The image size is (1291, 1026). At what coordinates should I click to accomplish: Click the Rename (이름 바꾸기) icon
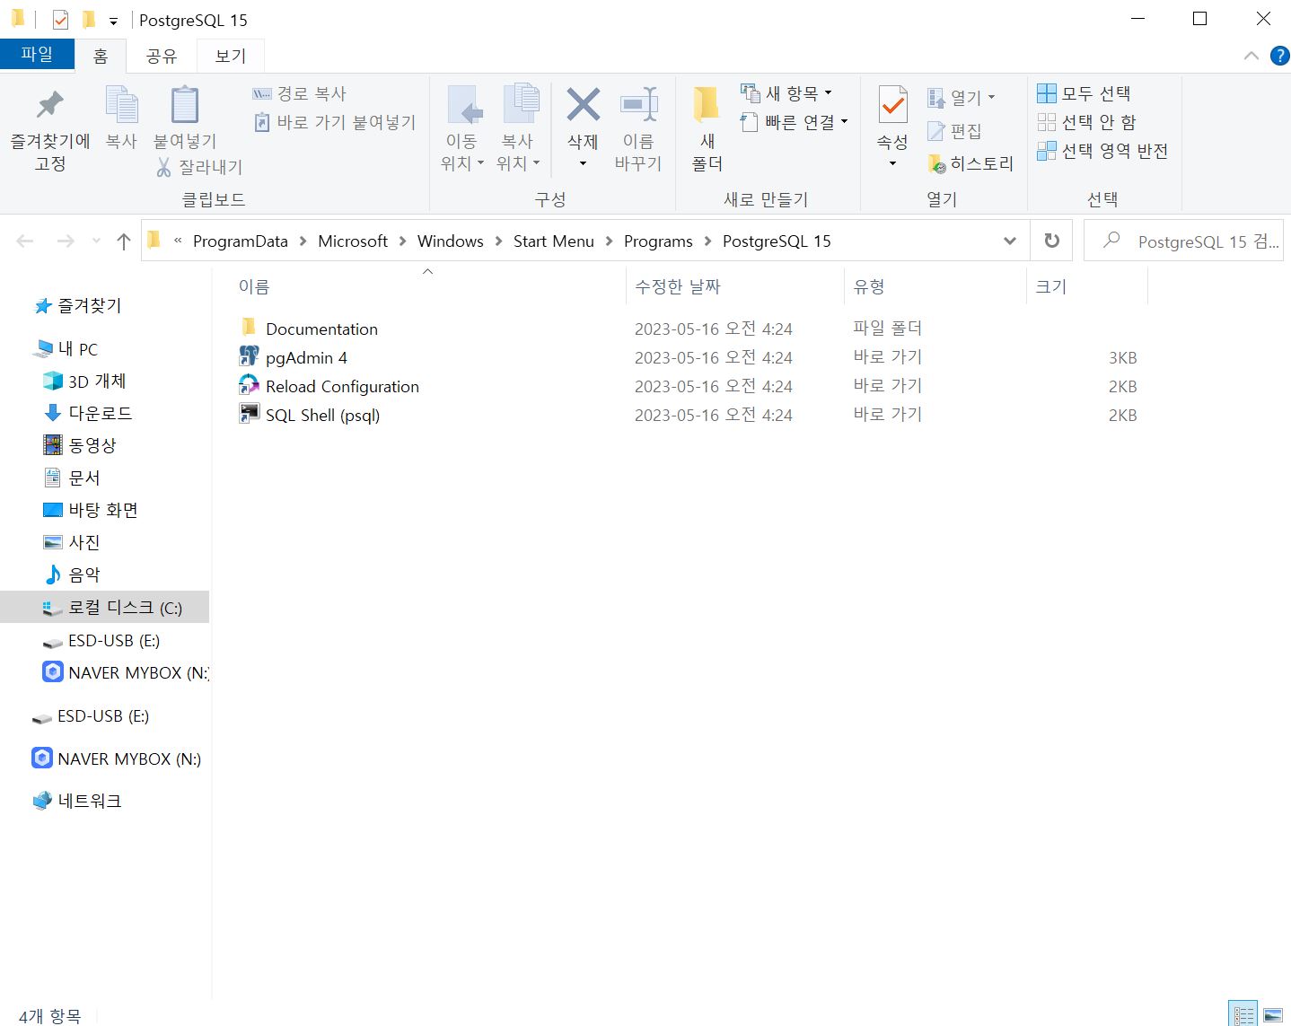pos(638,106)
